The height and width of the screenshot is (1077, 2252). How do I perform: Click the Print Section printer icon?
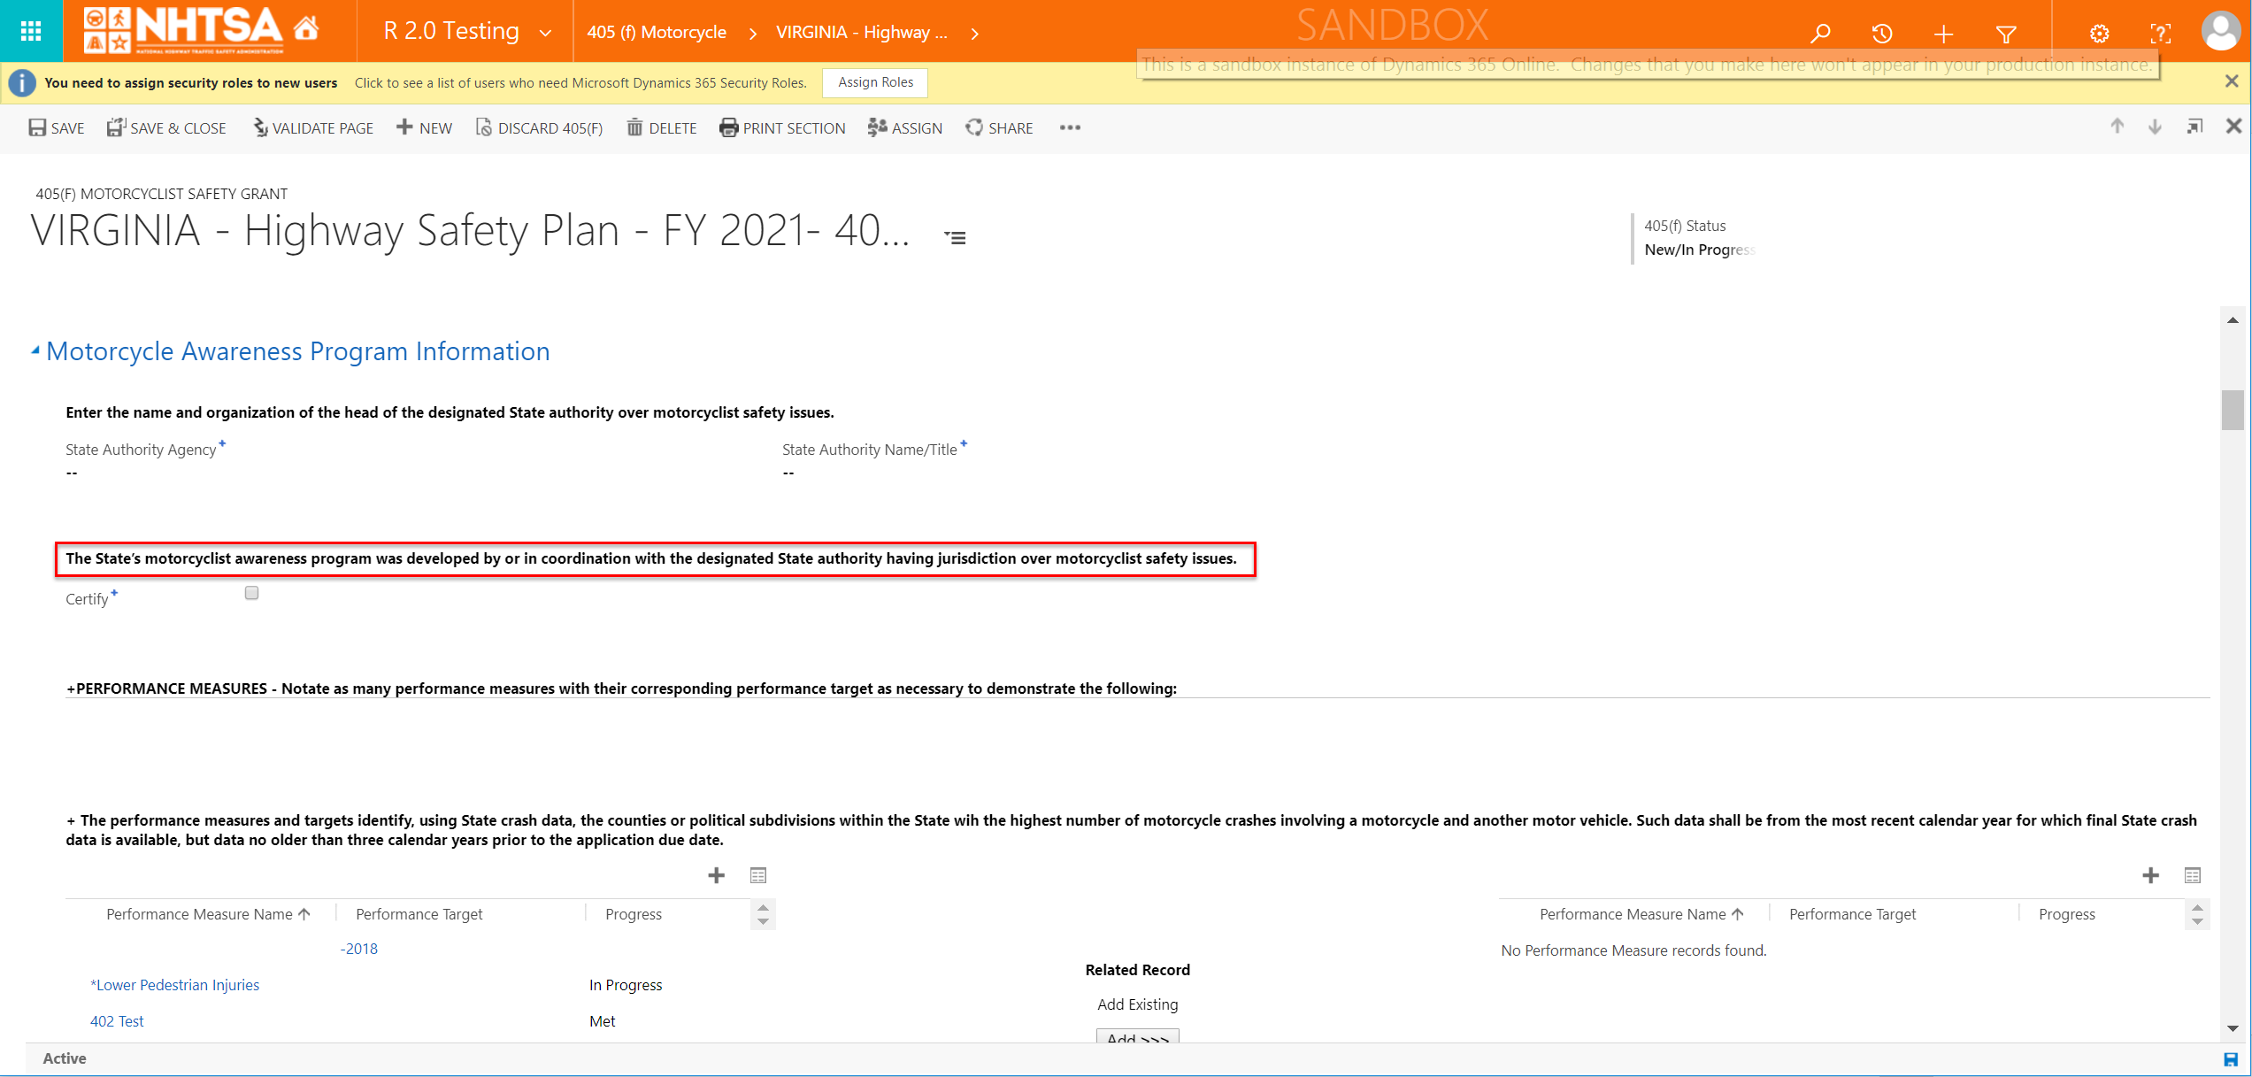click(x=729, y=127)
